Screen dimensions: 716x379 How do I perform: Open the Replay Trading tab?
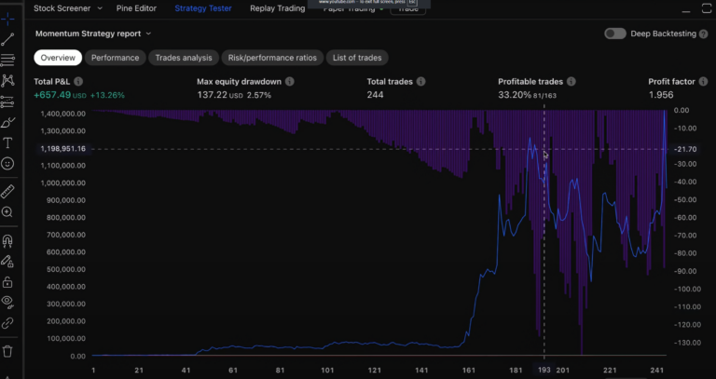[277, 8]
